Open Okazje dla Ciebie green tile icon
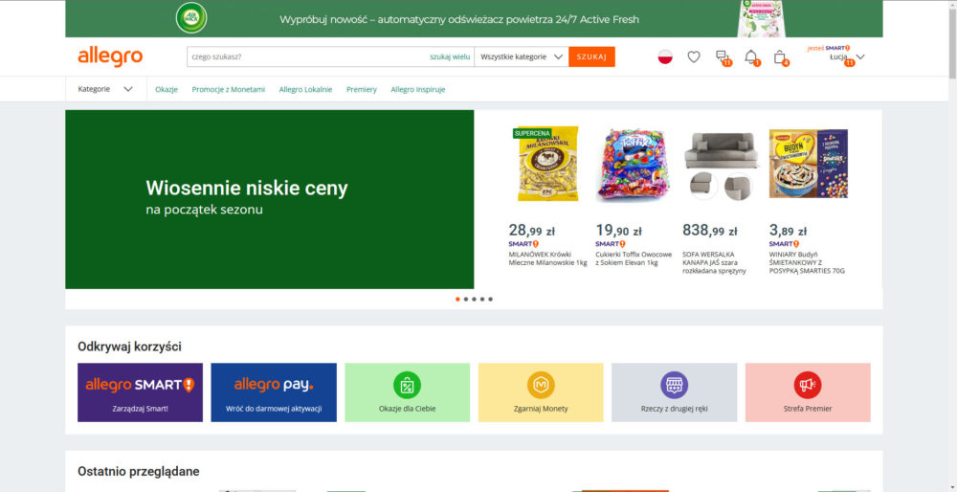Screen dimensions: 957x492 click(x=407, y=385)
